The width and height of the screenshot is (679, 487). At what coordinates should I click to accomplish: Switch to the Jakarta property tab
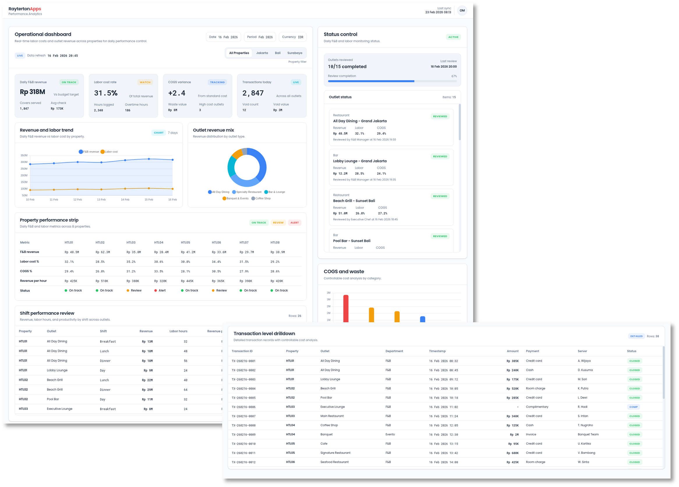coord(262,53)
